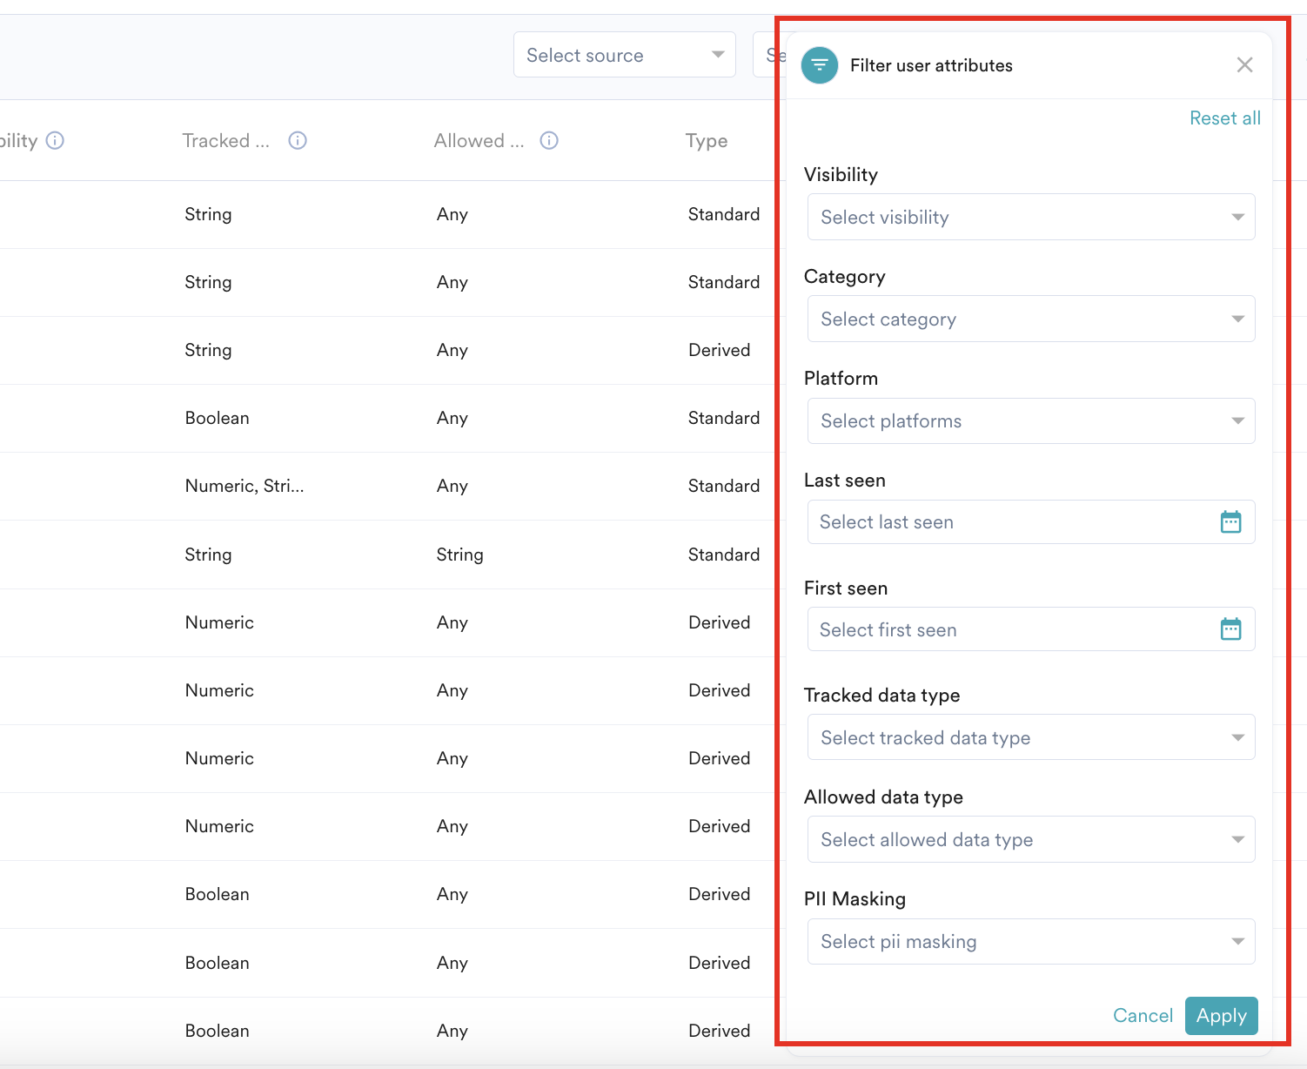
Task: Click the Select first seen date field
Action: (1009, 629)
